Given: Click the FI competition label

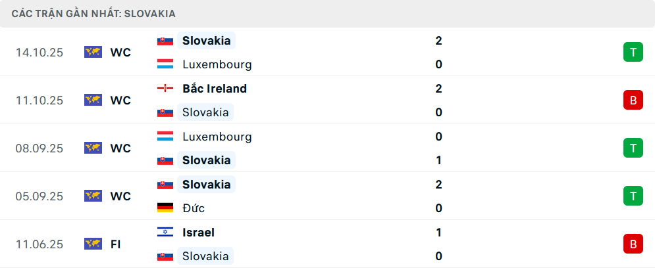Looking at the screenshot, I should click(x=115, y=244).
